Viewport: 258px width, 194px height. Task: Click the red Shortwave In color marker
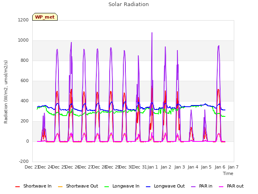coord(17,187)
